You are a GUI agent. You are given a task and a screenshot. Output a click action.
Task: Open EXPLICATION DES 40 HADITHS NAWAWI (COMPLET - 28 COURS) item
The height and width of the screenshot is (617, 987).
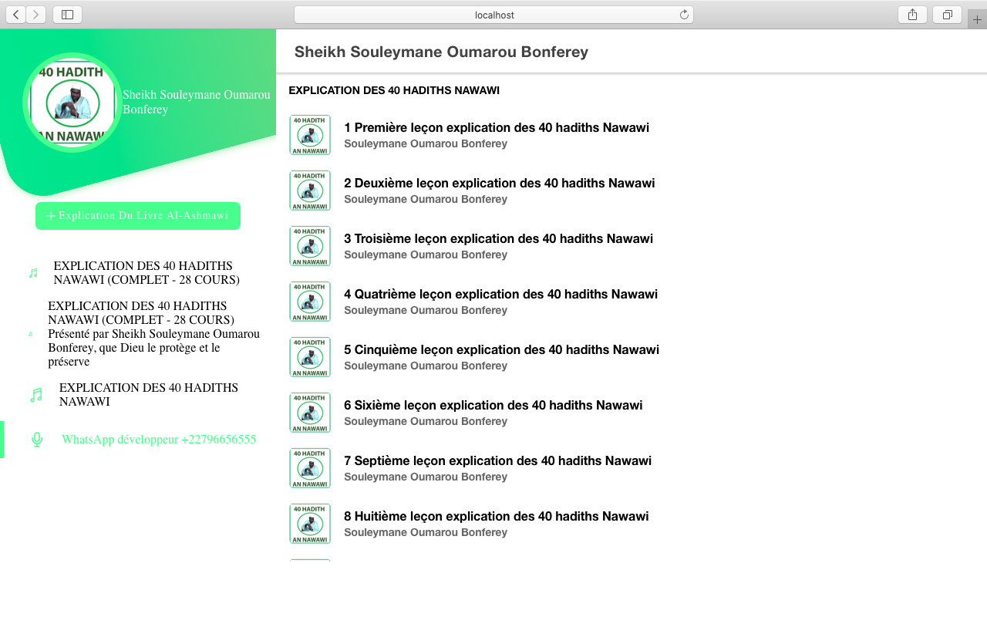147,273
